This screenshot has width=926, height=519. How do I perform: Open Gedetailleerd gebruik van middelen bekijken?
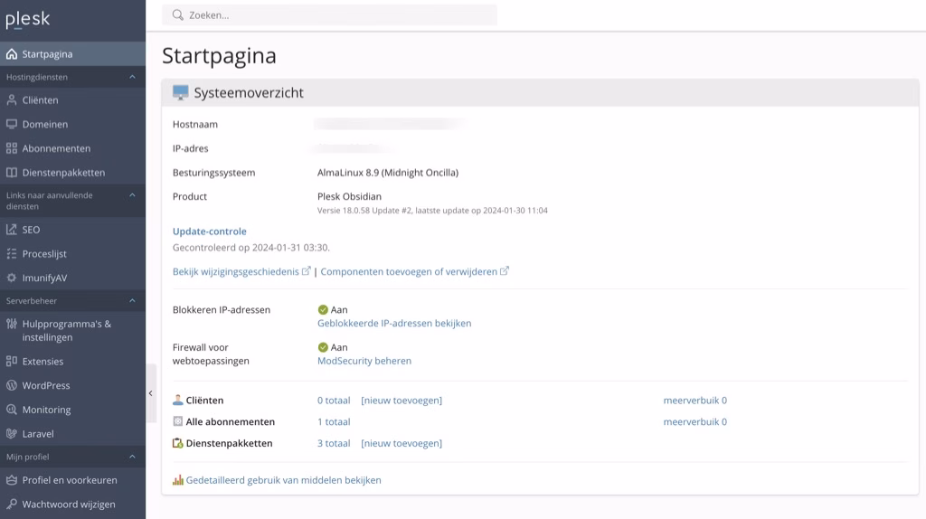click(283, 480)
